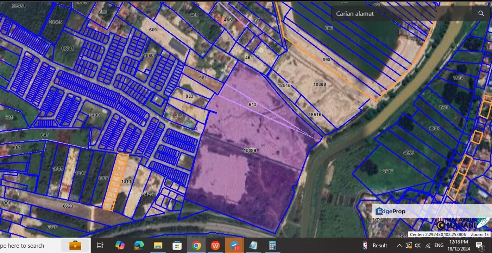The image size is (492, 253).
Task: Select lot 6620 parcel
Action: tap(52, 227)
